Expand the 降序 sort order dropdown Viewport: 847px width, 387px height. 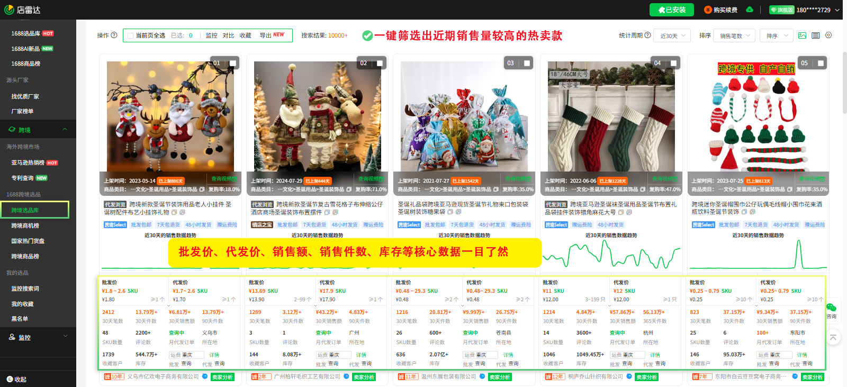click(x=777, y=36)
